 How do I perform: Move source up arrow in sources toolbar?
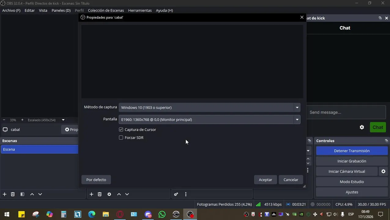(x=119, y=194)
